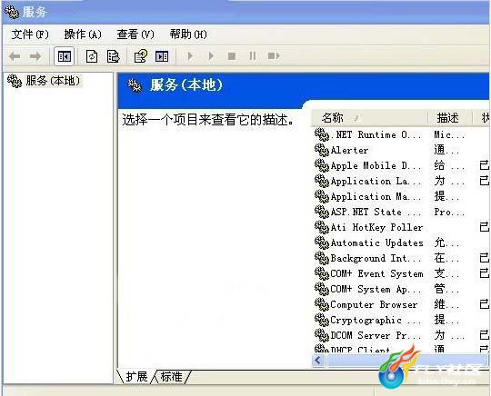Image resolution: width=491 pixels, height=396 pixels.
Task: Click the Forward arrow toolbar icon
Action: [x=35, y=56]
